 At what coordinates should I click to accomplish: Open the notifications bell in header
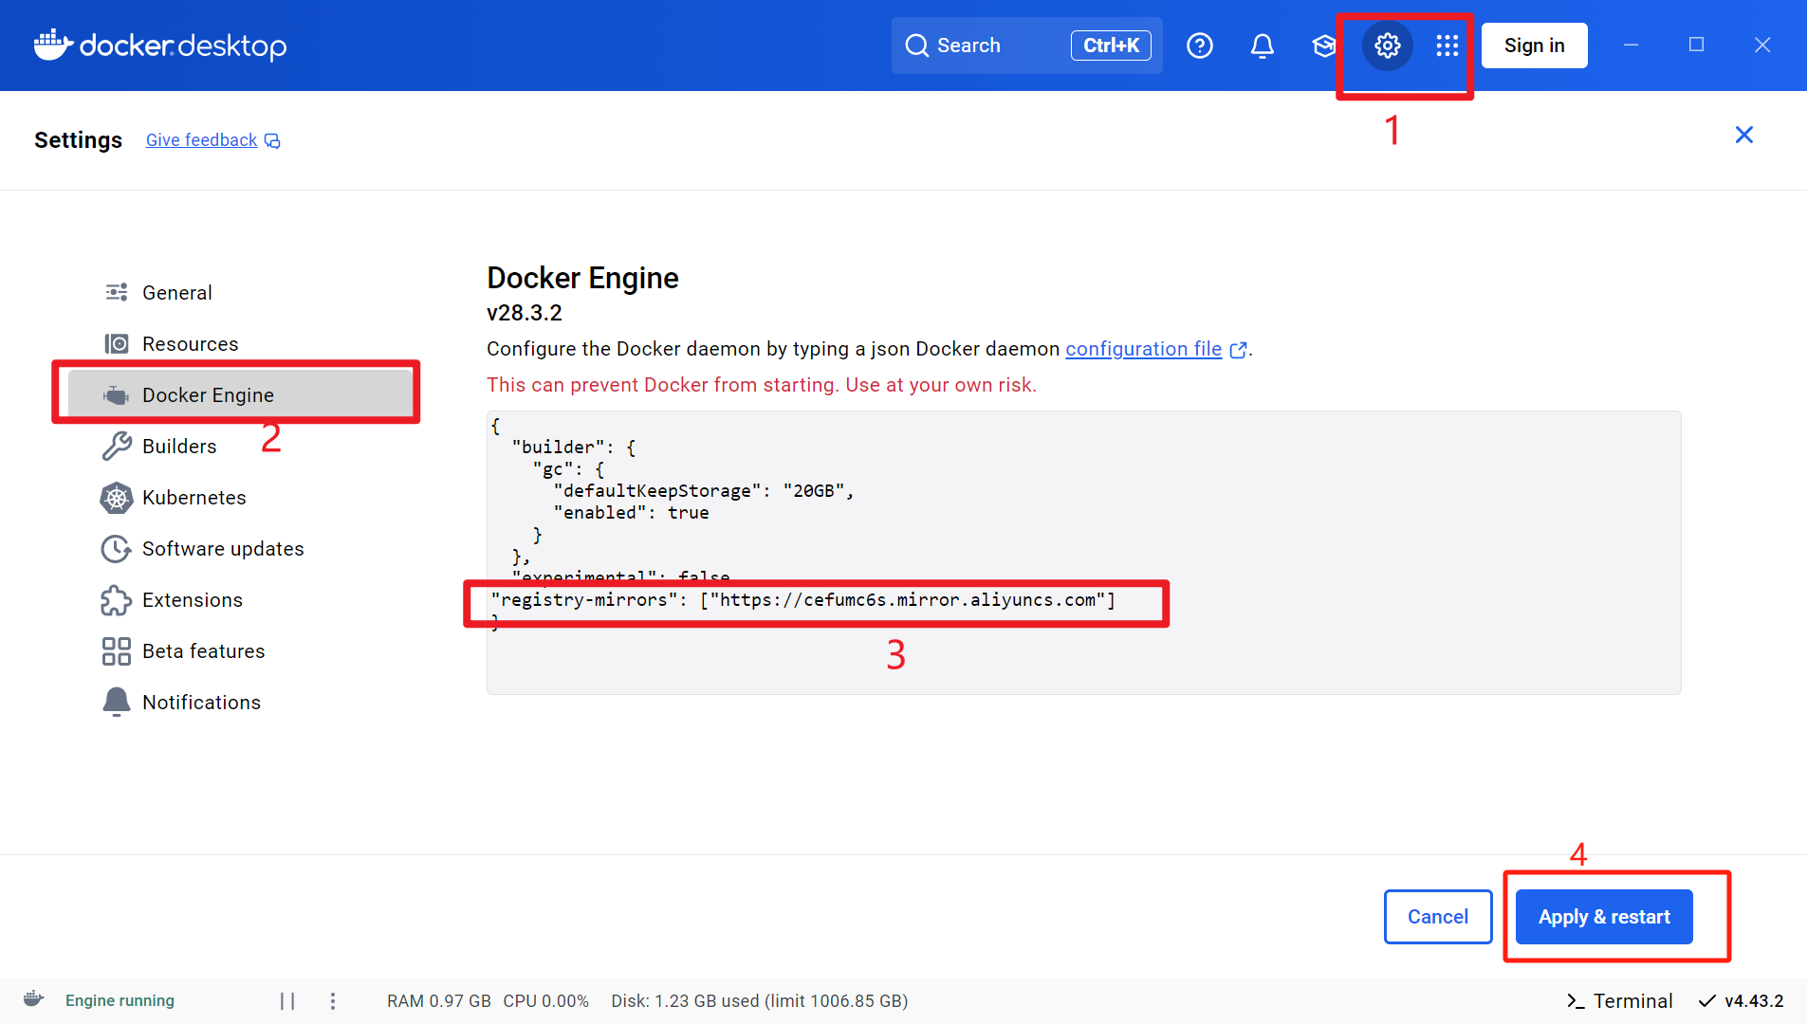[1262, 46]
